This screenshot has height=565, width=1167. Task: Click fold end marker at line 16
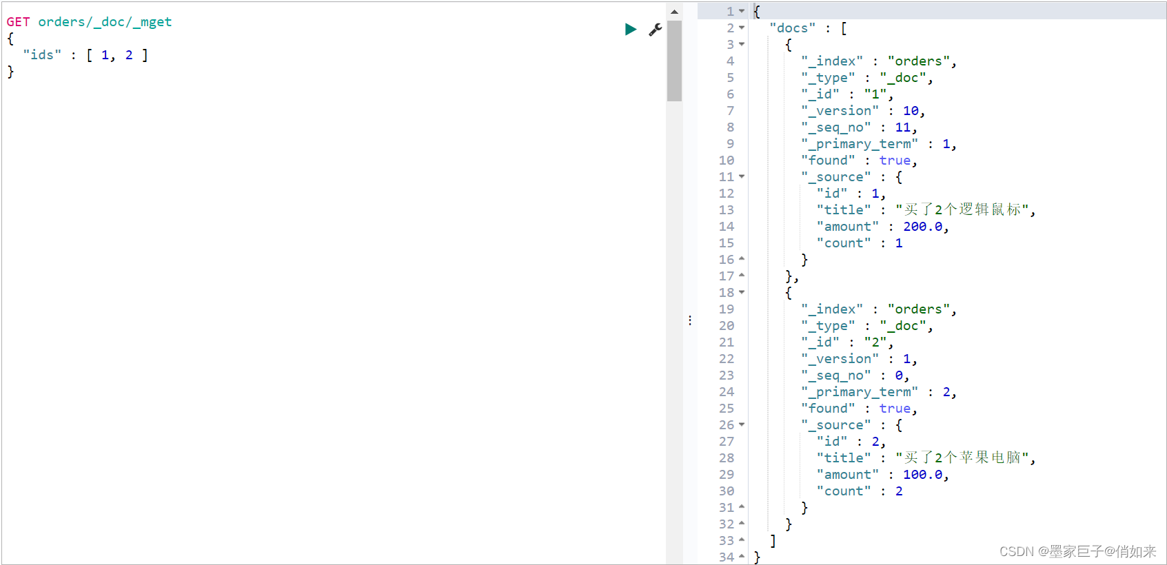tap(742, 259)
